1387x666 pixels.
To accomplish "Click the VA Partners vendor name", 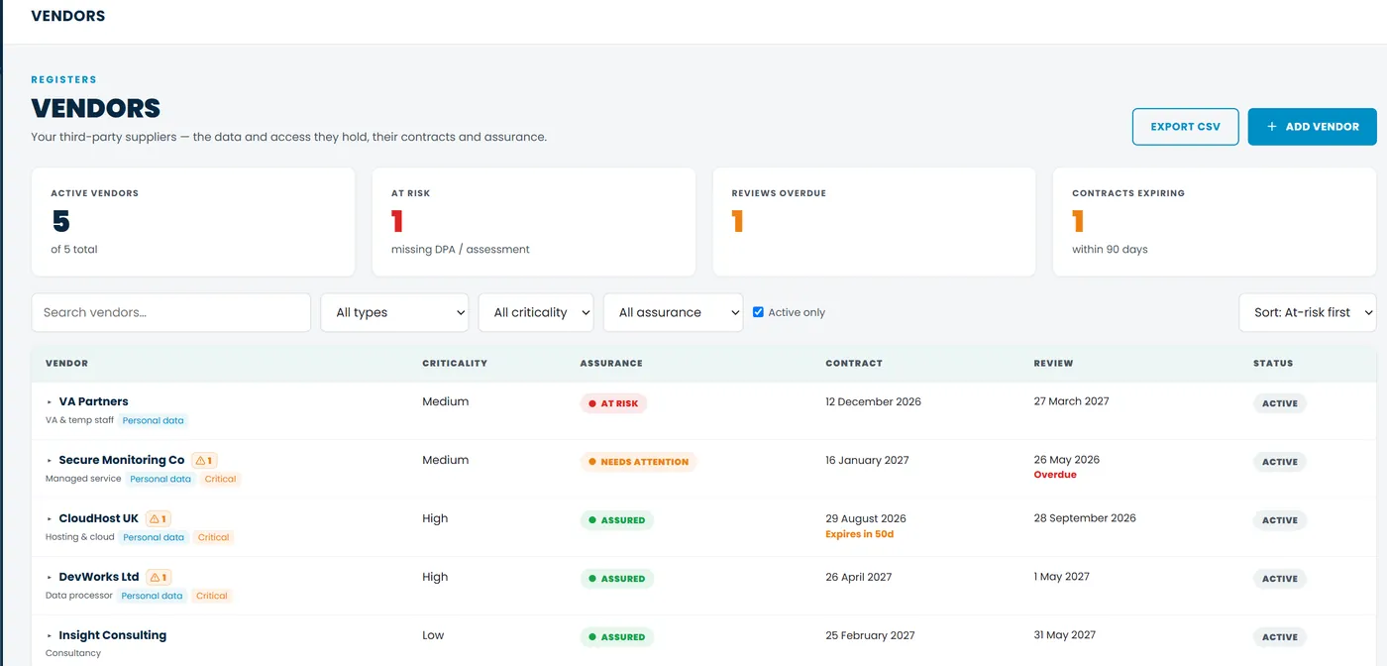I will coord(93,401).
